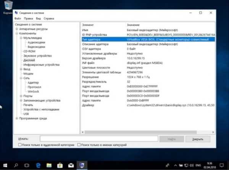Open the Правка menu
The width and height of the screenshot is (229, 170).
[x=28, y=19]
